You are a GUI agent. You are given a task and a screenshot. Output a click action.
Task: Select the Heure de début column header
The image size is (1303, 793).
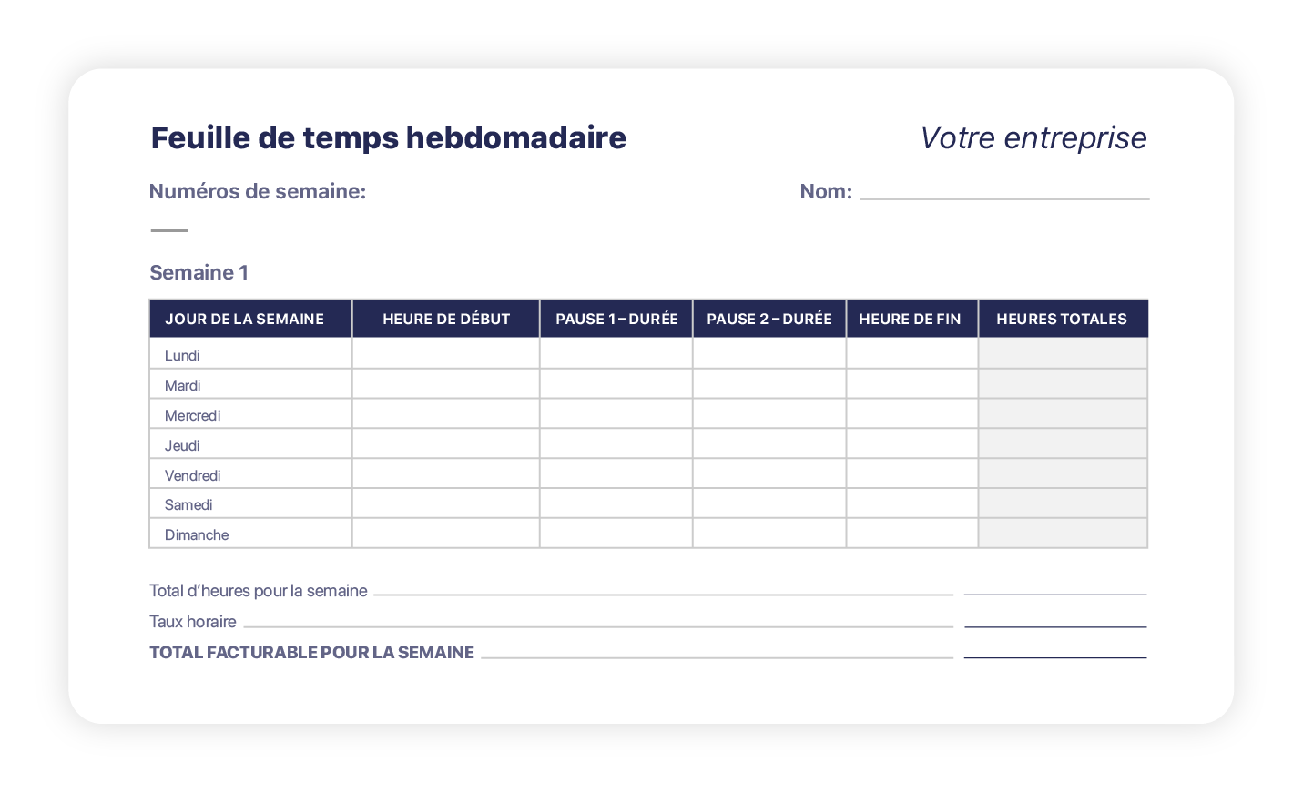[x=446, y=319]
